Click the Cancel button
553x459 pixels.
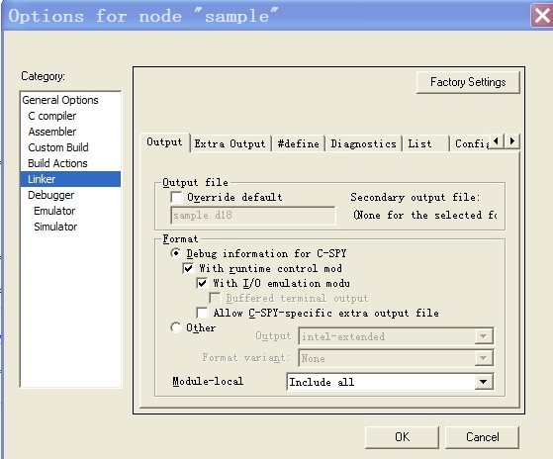click(x=482, y=437)
